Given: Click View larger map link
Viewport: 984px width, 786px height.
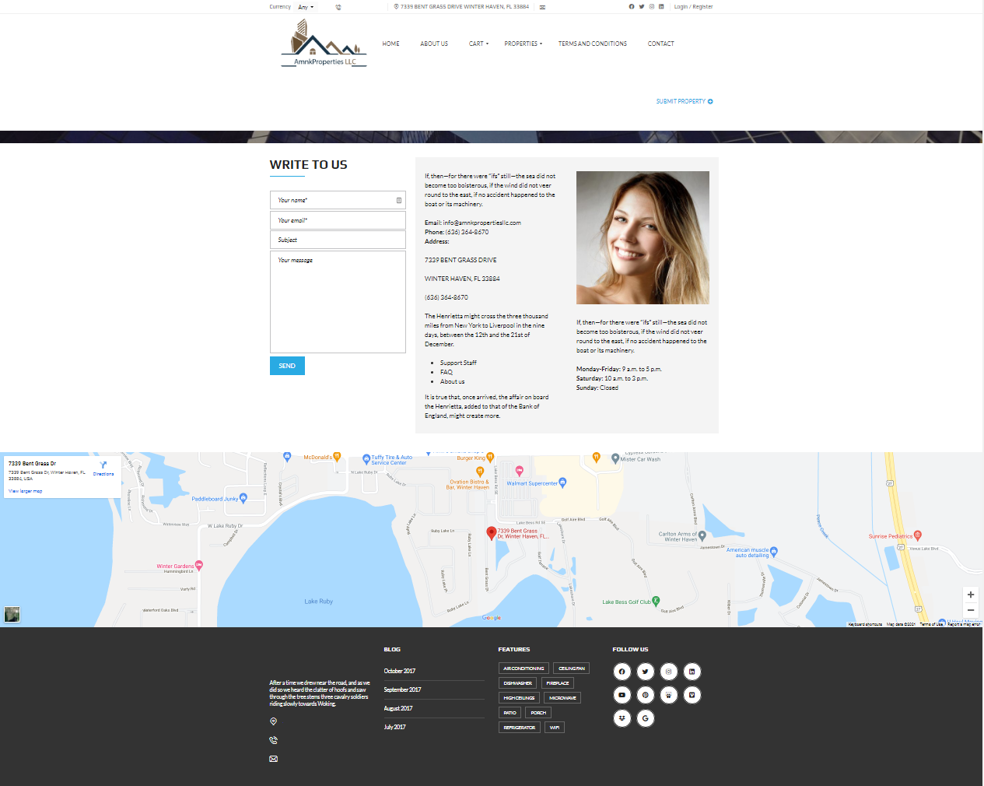Looking at the screenshot, I should 25,491.
